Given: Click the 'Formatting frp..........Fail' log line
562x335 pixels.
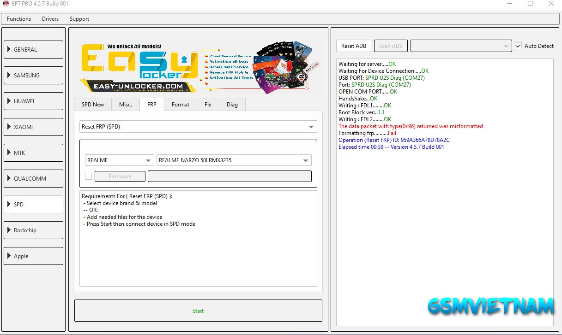Looking at the screenshot, I should [367, 133].
